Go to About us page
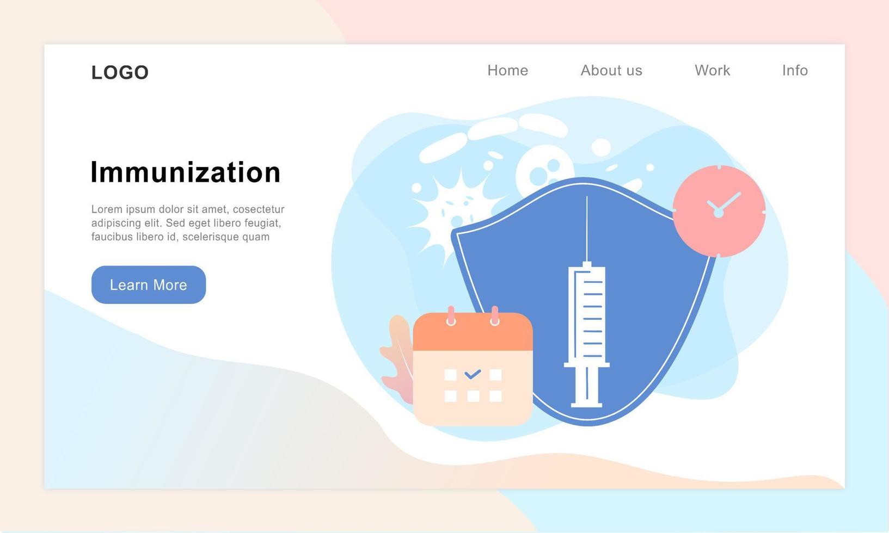This screenshot has width=889, height=533. pyautogui.click(x=611, y=70)
